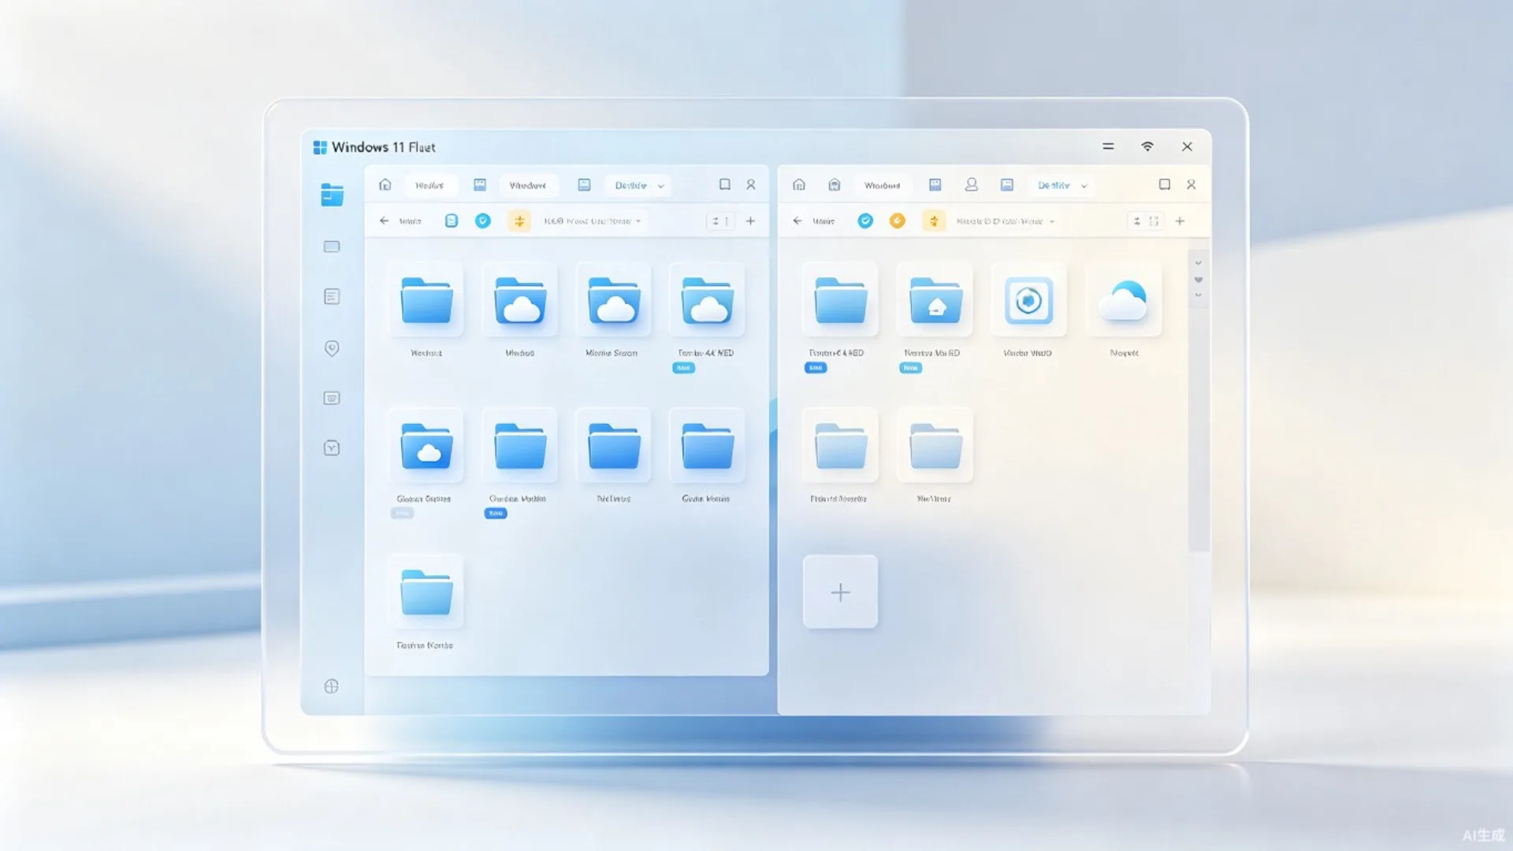This screenshot has width=1513, height=851.
Task: Toggle the orange check circle in right pane
Action: [898, 221]
